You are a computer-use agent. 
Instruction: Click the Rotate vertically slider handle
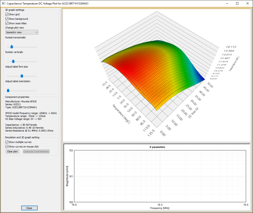click(13, 61)
